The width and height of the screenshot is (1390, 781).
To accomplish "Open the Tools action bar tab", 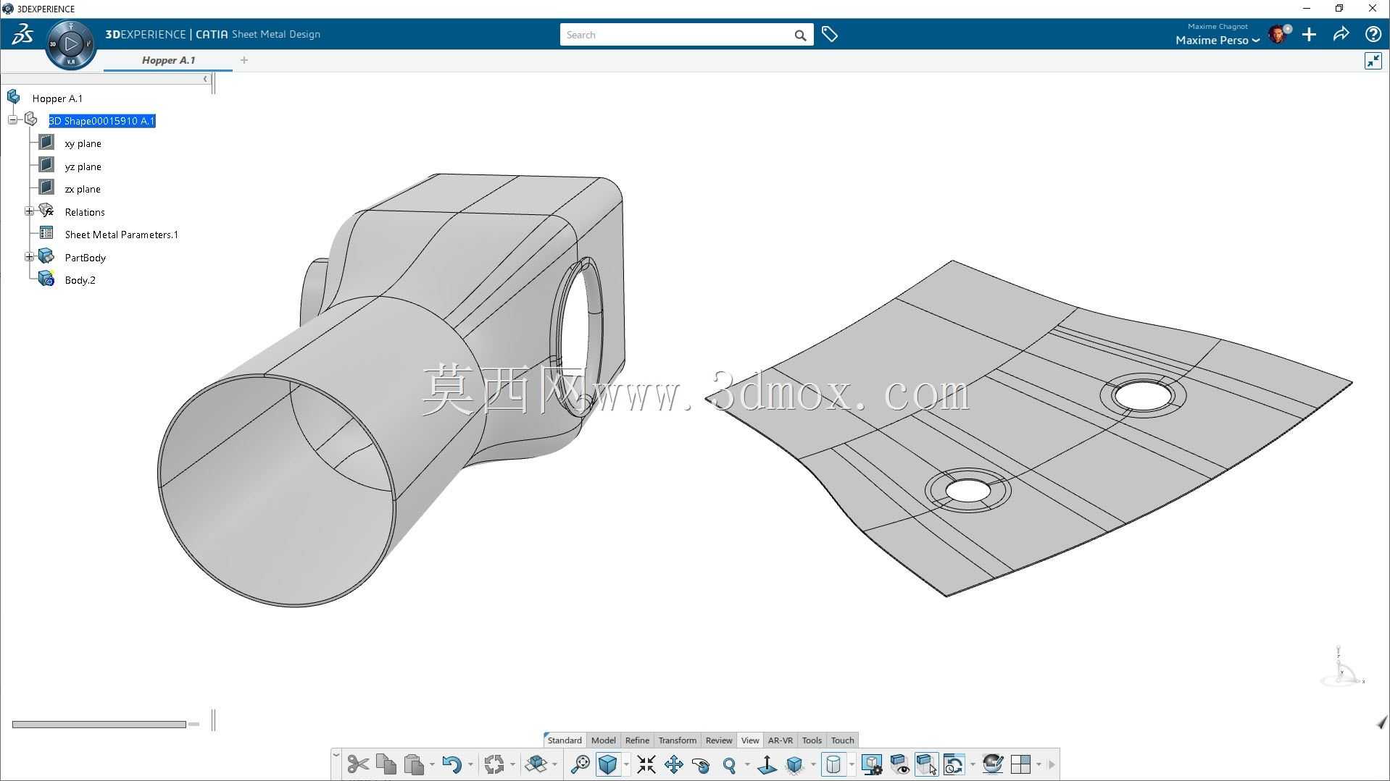I will 812,740.
